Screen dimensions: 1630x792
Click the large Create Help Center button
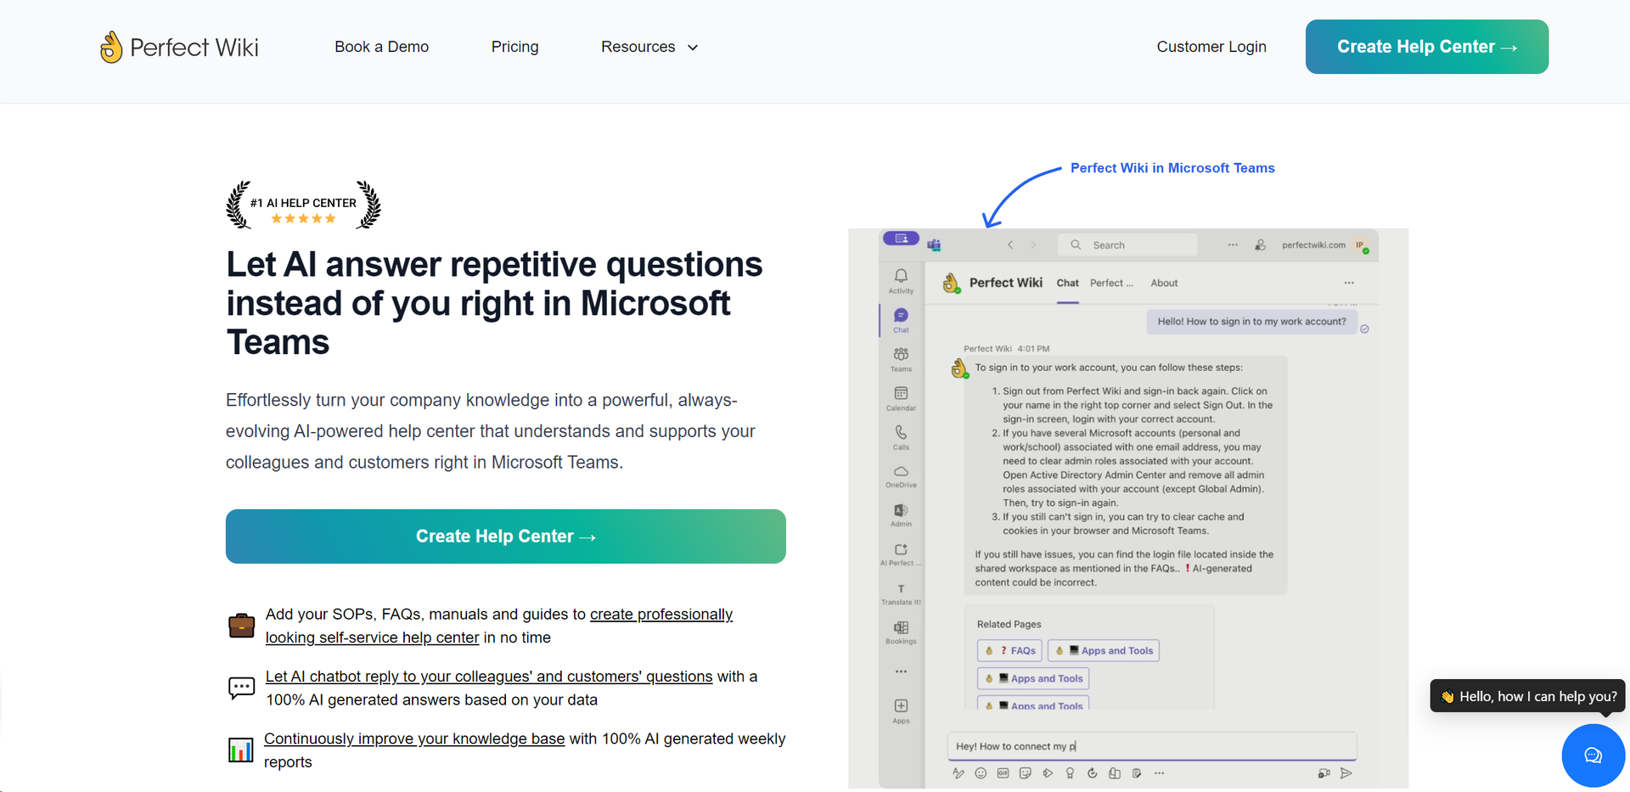505,536
